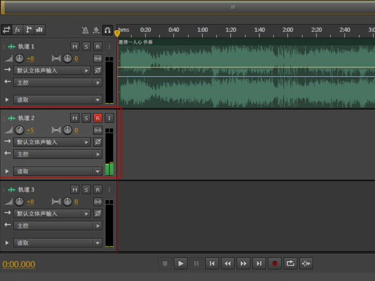Show the Sends track controls view
375x281 pixels.
29,30
